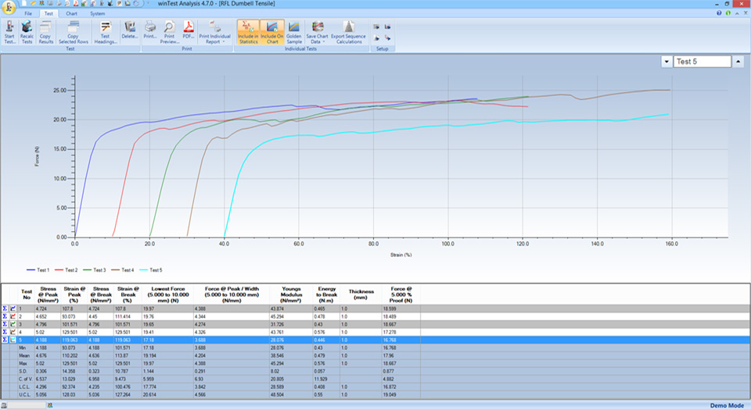
Task: Click Test 3 green legend entry
Action: [95, 270]
